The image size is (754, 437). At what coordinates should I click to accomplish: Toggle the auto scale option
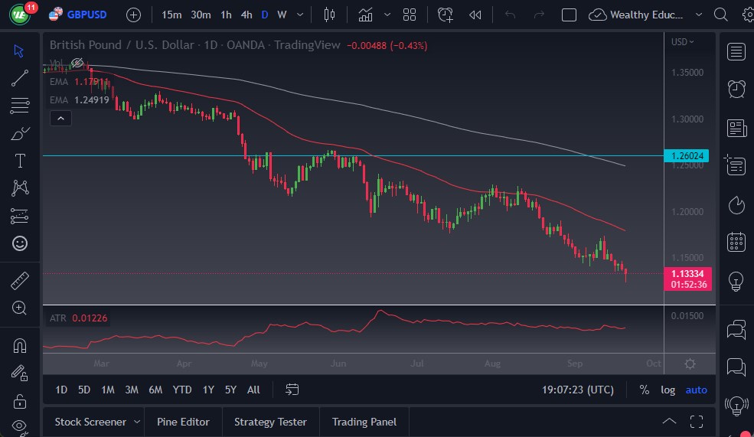click(x=696, y=390)
